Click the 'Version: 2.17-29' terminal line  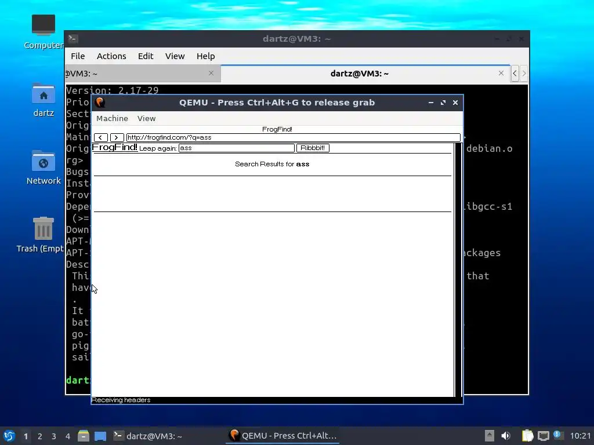point(112,90)
